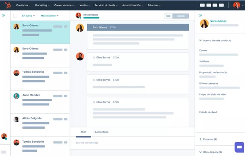
Task: Open the Marketing menu
Action: pyautogui.click(x=42, y=5)
